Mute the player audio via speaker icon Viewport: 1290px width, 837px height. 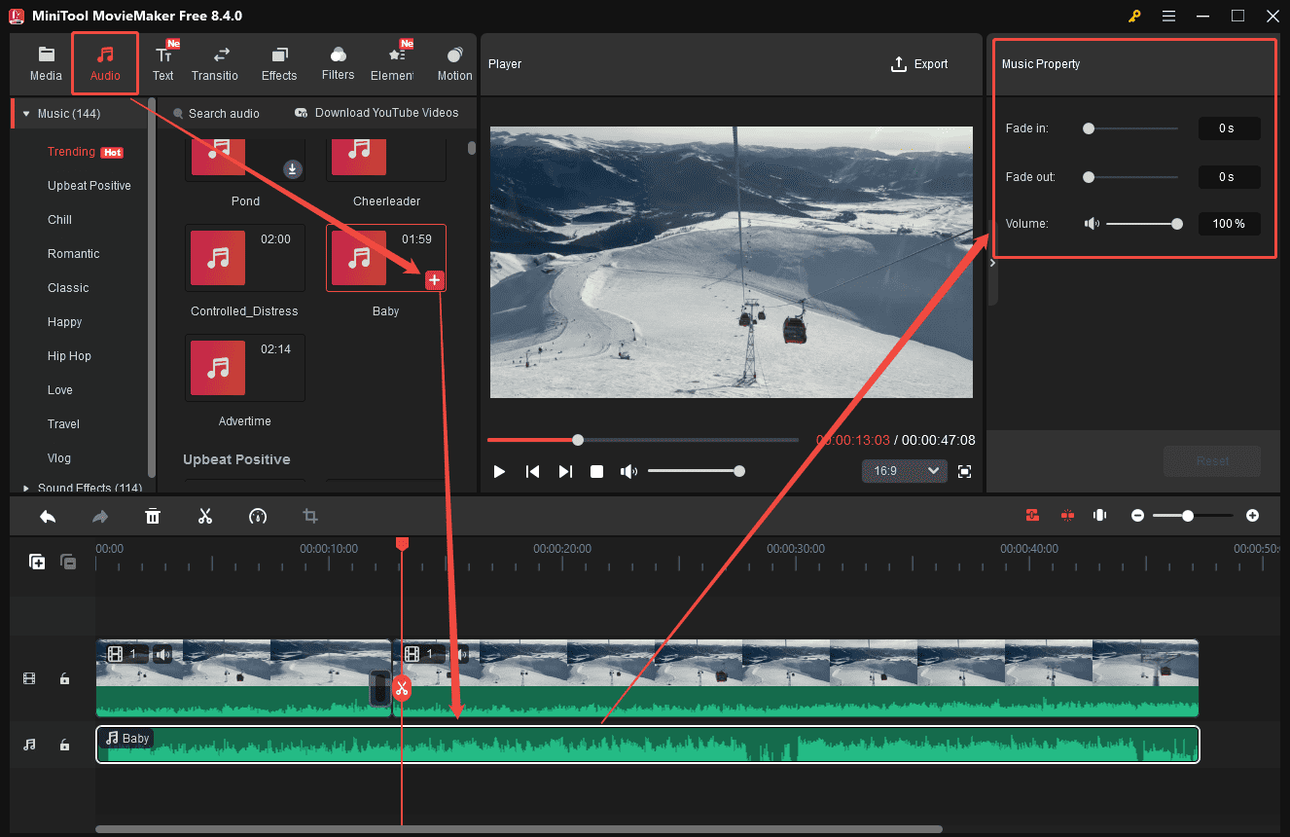pyautogui.click(x=628, y=471)
